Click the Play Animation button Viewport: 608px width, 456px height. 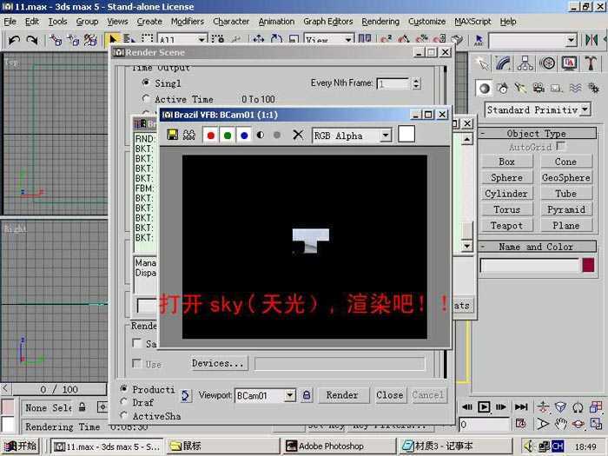484,406
